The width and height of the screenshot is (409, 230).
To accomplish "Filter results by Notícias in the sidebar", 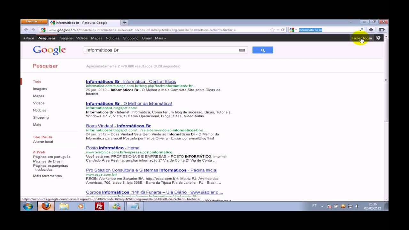I will coord(40,110).
